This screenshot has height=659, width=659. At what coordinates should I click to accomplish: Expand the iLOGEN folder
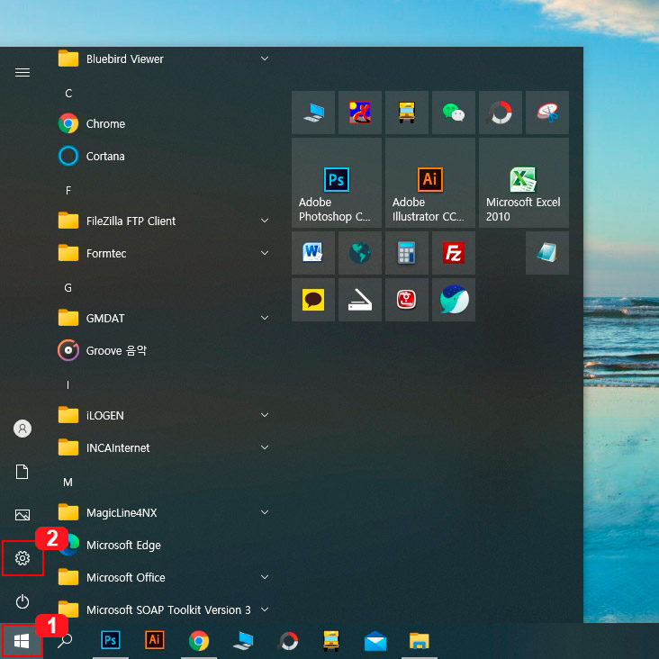164,415
